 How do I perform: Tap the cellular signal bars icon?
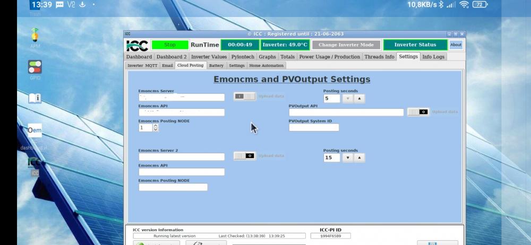tap(451, 5)
